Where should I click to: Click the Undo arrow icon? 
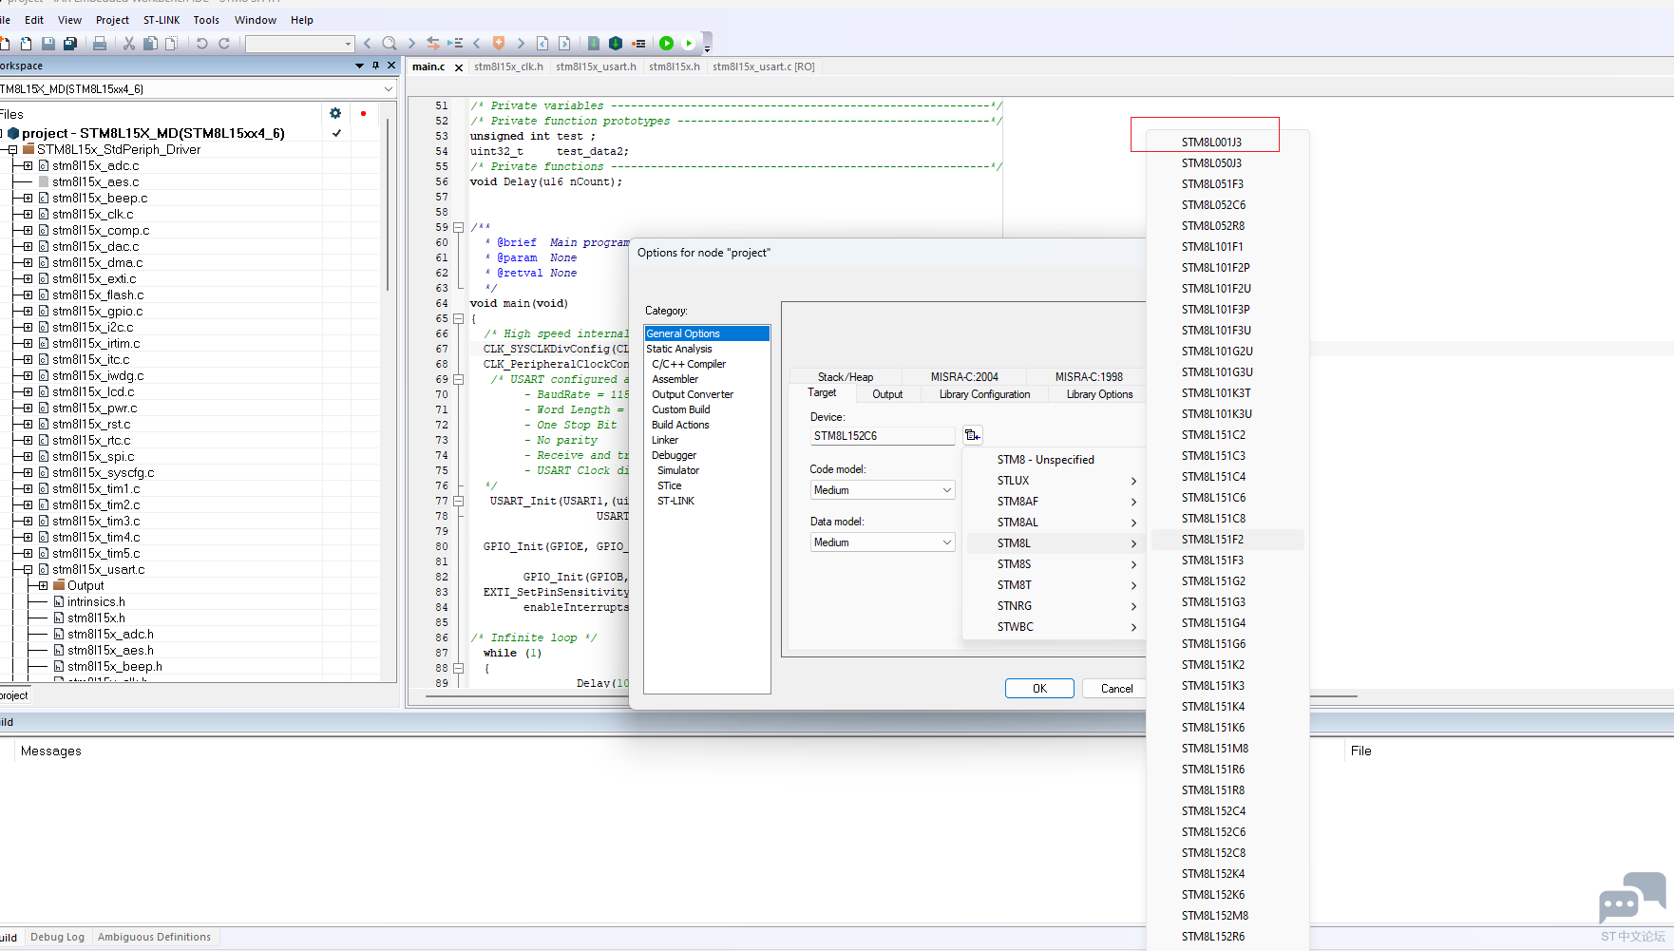point(201,43)
